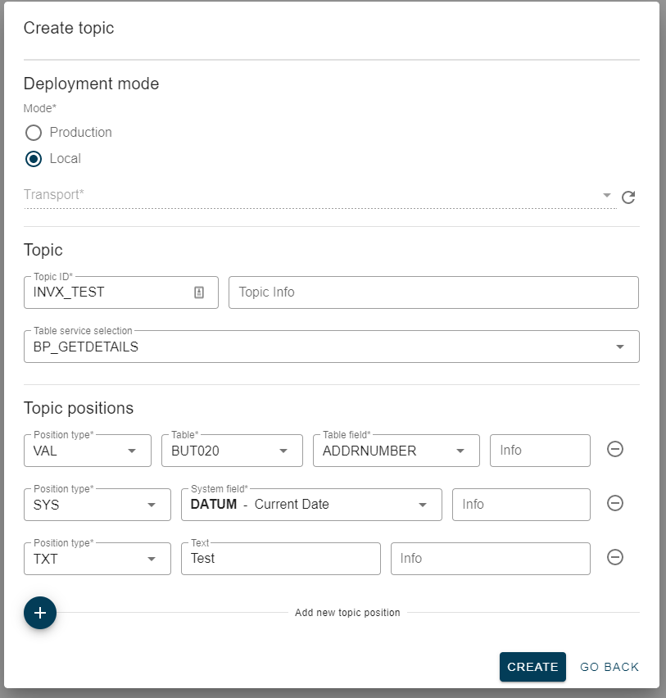This screenshot has height=698, width=666.
Task: Click the icon inside Topic ID field
Action: click(198, 292)
